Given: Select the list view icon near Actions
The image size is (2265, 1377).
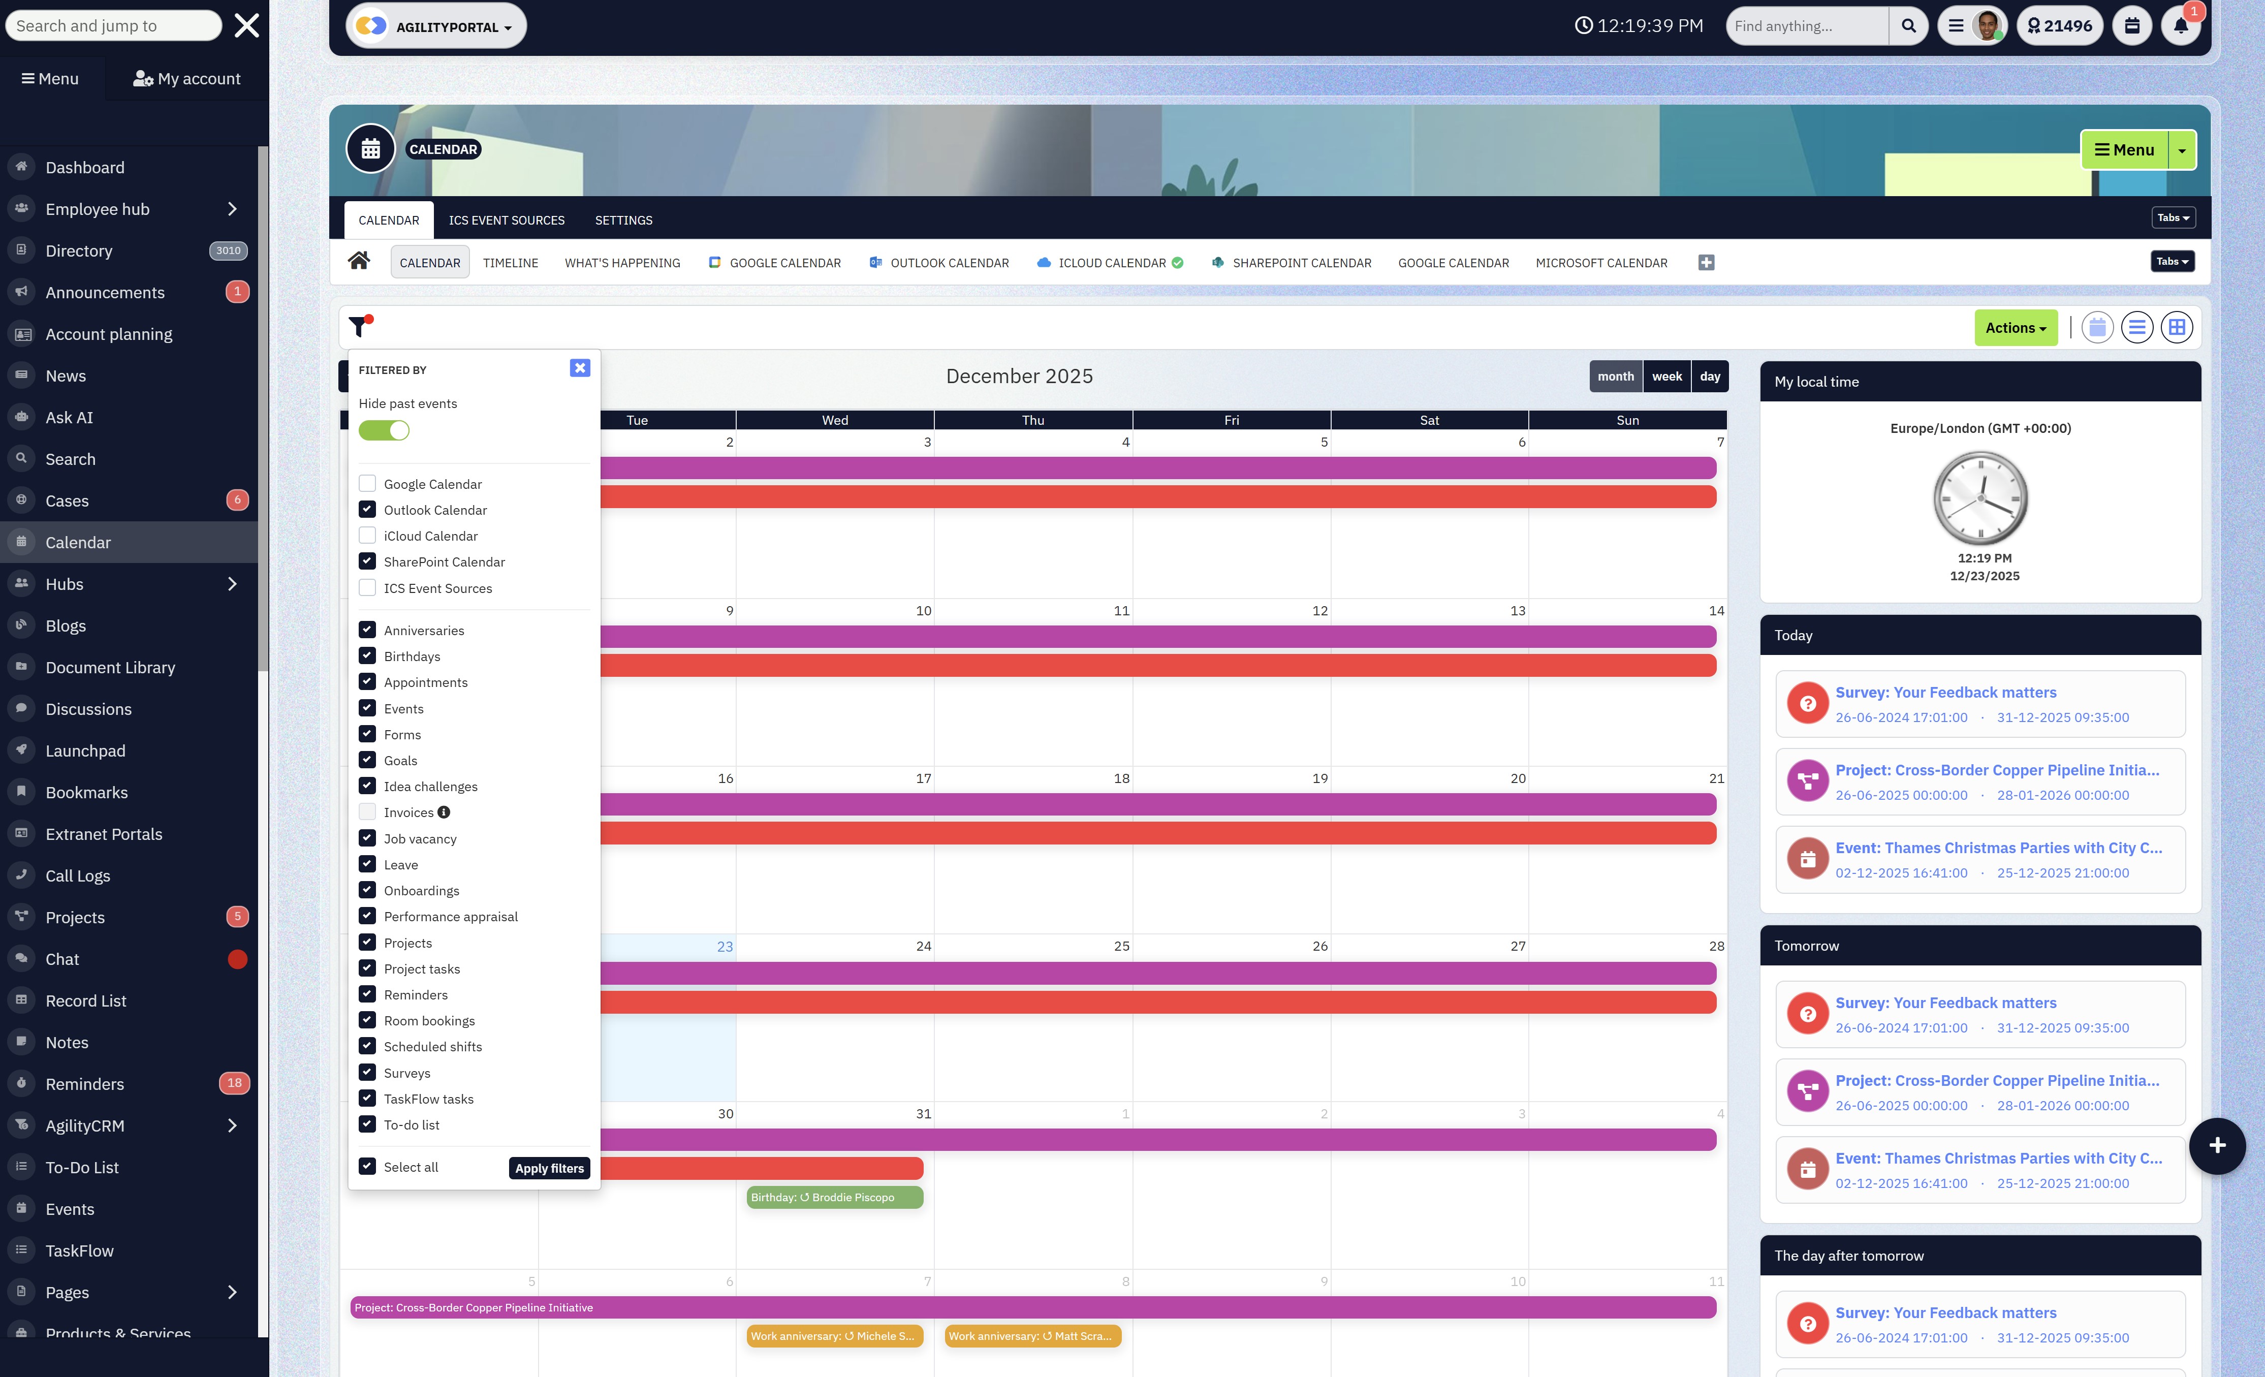Looking at the screenshot, I should (x=2136, y=326).
